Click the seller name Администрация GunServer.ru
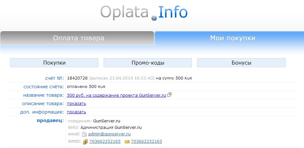This screenshot has height=148, width=304. 111,127
